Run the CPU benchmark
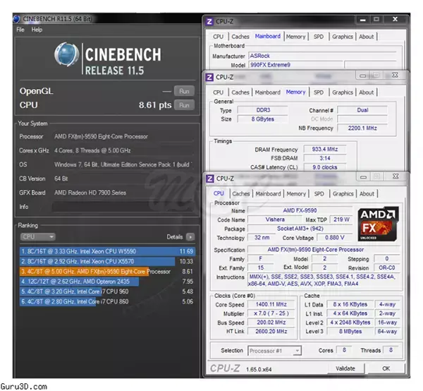Image resolution: width=423 pixels, height=391 pixels. pyautogui.click(x=184, y=105)
